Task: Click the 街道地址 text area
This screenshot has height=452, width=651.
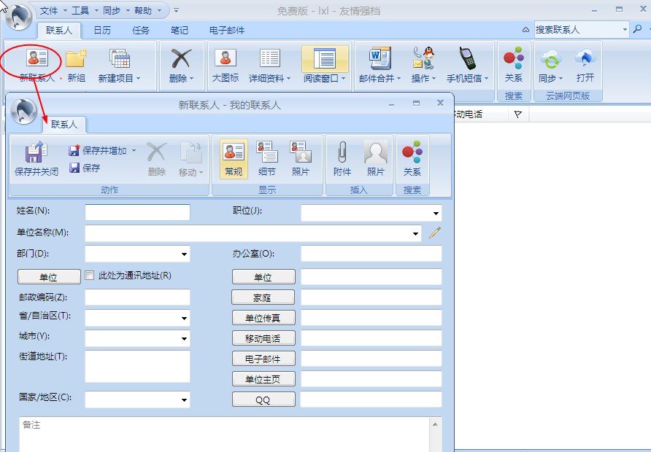Action: coord(137,366)
